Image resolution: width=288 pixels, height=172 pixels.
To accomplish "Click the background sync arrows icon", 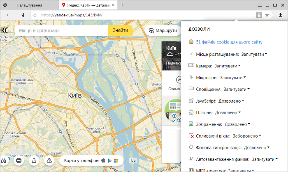I will pyautogui.click(x=191, y=147).
